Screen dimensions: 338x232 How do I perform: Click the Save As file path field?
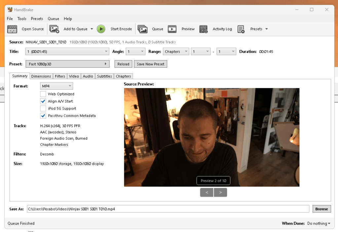168,209
